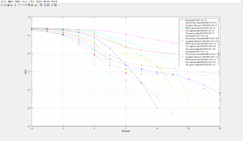Screen dimensions: 243x141
Task: Print the figure using the printer icon
Action: pyautogui.click(x=11, y=5)
